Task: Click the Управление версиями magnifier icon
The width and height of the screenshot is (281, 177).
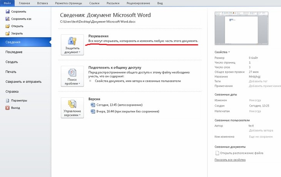Action: [72, 104]
